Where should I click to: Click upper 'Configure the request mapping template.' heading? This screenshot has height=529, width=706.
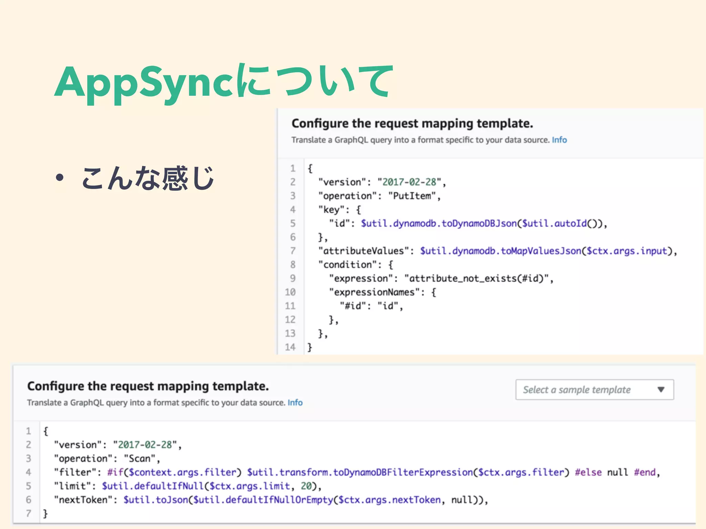coord(412,124)
